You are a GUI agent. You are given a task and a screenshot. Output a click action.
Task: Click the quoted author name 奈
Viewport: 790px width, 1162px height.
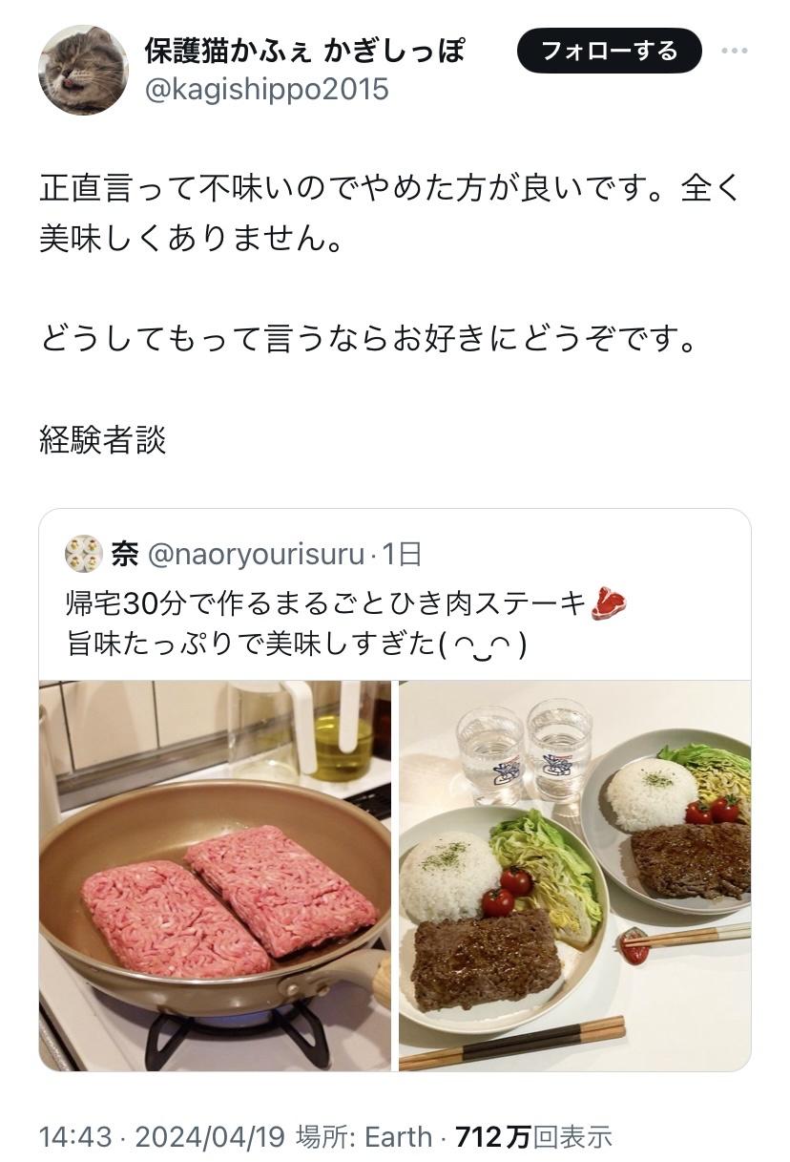coord(125,553)
